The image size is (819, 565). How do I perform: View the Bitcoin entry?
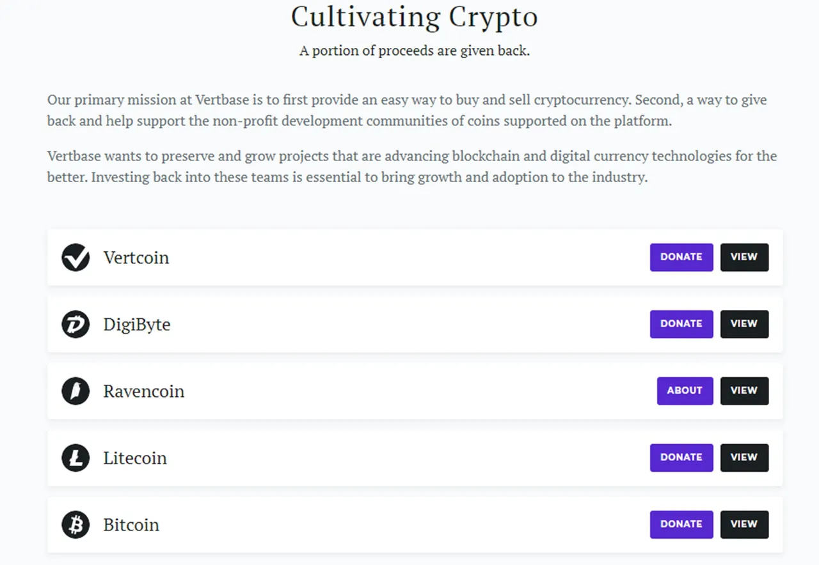click(744, 524)
